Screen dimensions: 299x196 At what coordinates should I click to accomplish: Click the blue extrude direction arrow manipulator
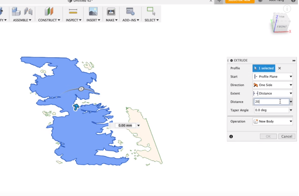click(x=76, y=107)
